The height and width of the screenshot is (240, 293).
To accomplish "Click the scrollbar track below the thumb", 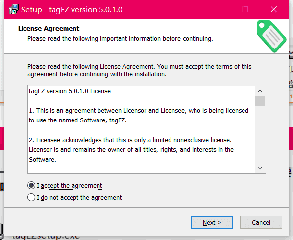I will tap(260, 135).
